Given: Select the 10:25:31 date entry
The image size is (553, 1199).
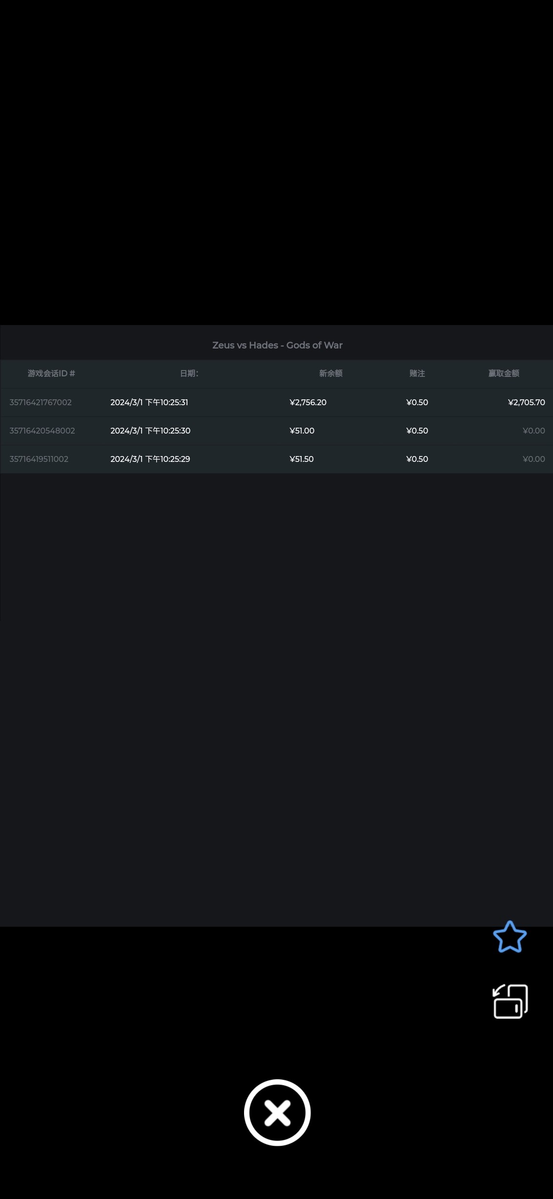Looking at the screenshot, I should (149, 402).
